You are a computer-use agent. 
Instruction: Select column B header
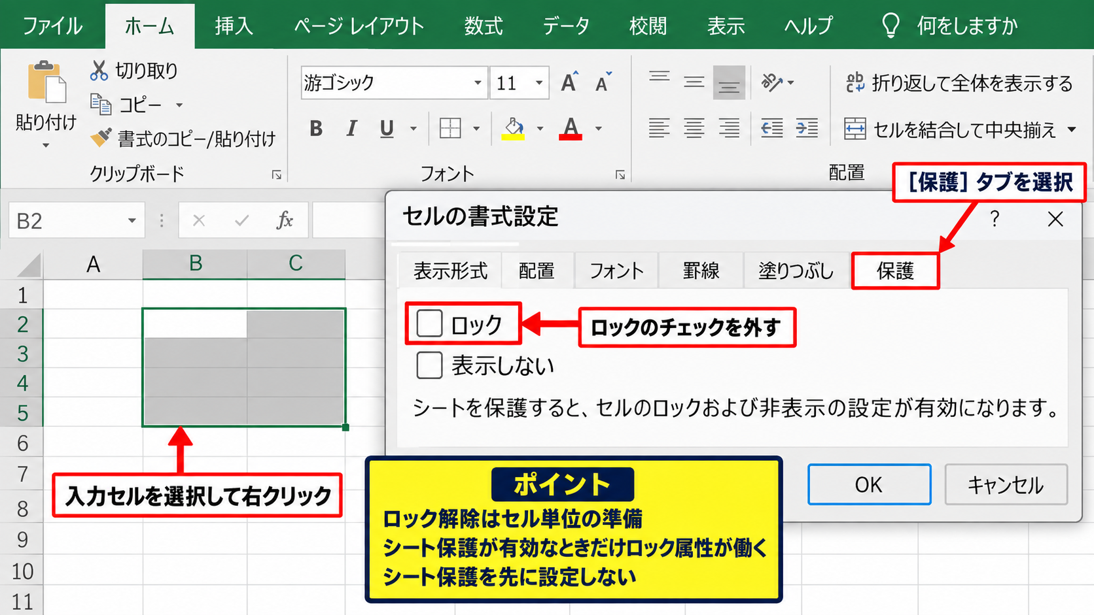tap(195, 263)
